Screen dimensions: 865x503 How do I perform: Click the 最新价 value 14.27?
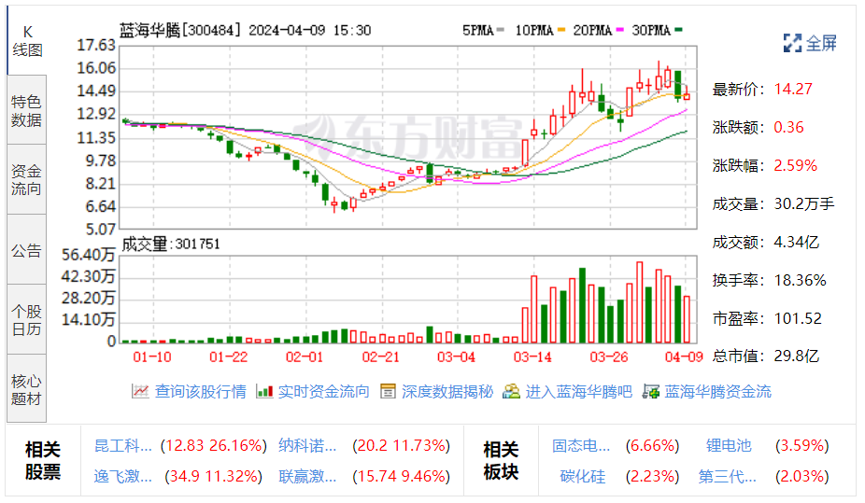[x=793, y=89]
